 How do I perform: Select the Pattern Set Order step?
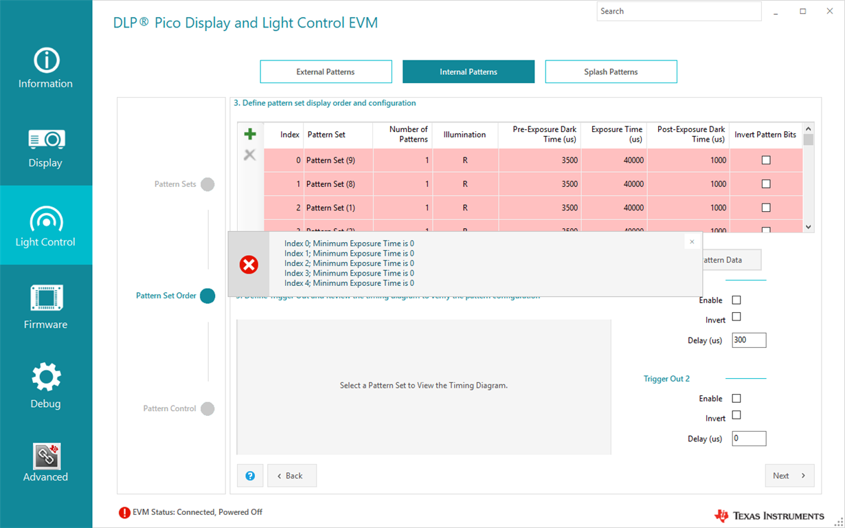pos(175,296)
